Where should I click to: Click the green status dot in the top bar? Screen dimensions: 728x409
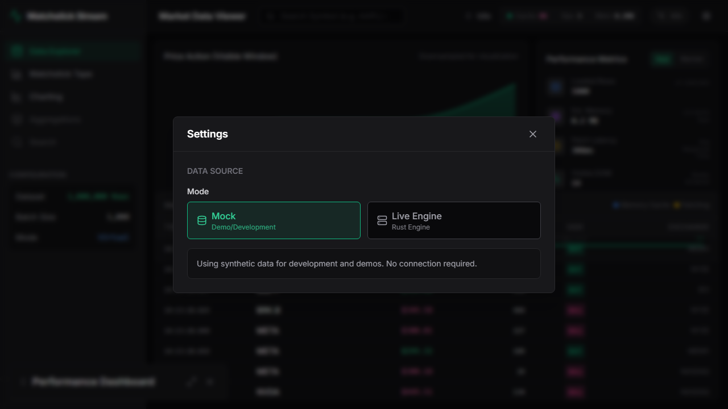pos(508,16)
